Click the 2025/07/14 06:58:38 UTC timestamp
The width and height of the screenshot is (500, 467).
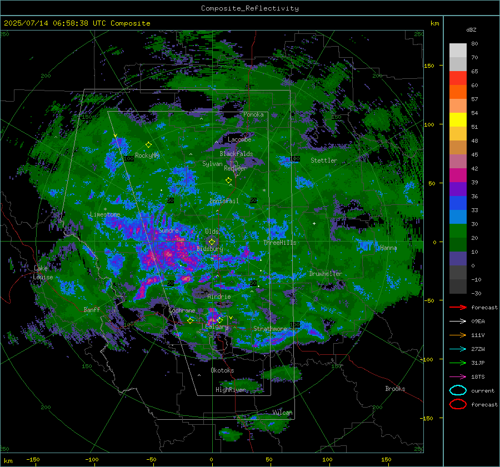[56, 23]
